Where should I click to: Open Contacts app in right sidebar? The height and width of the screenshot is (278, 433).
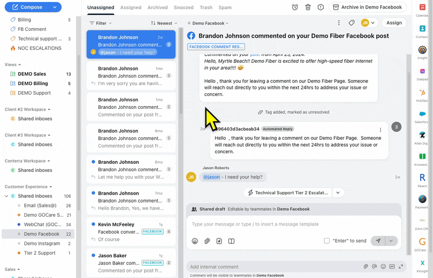click(x=422, y=29)
